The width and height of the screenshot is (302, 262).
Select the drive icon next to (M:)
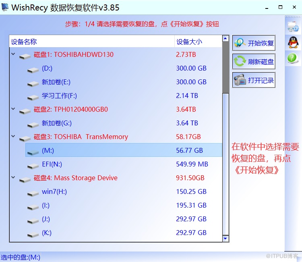[x=33, y=152]
